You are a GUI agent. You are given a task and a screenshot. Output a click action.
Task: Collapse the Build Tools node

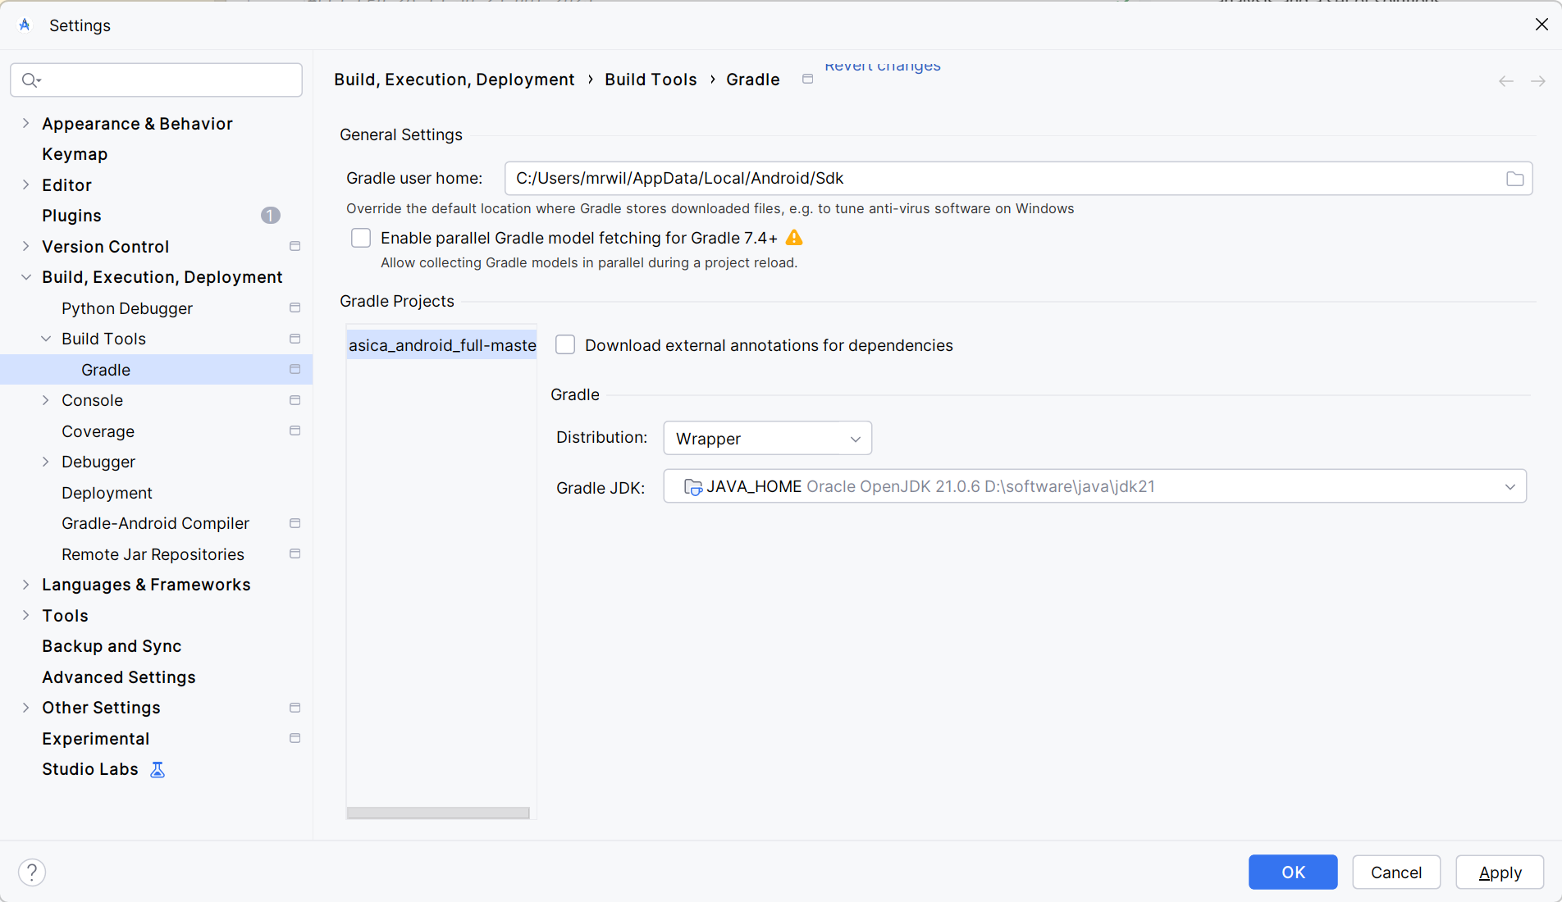[46, 339]
